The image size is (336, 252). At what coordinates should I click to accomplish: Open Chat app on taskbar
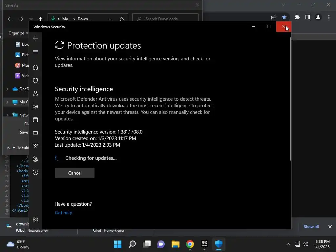click(x=161, y=244)
